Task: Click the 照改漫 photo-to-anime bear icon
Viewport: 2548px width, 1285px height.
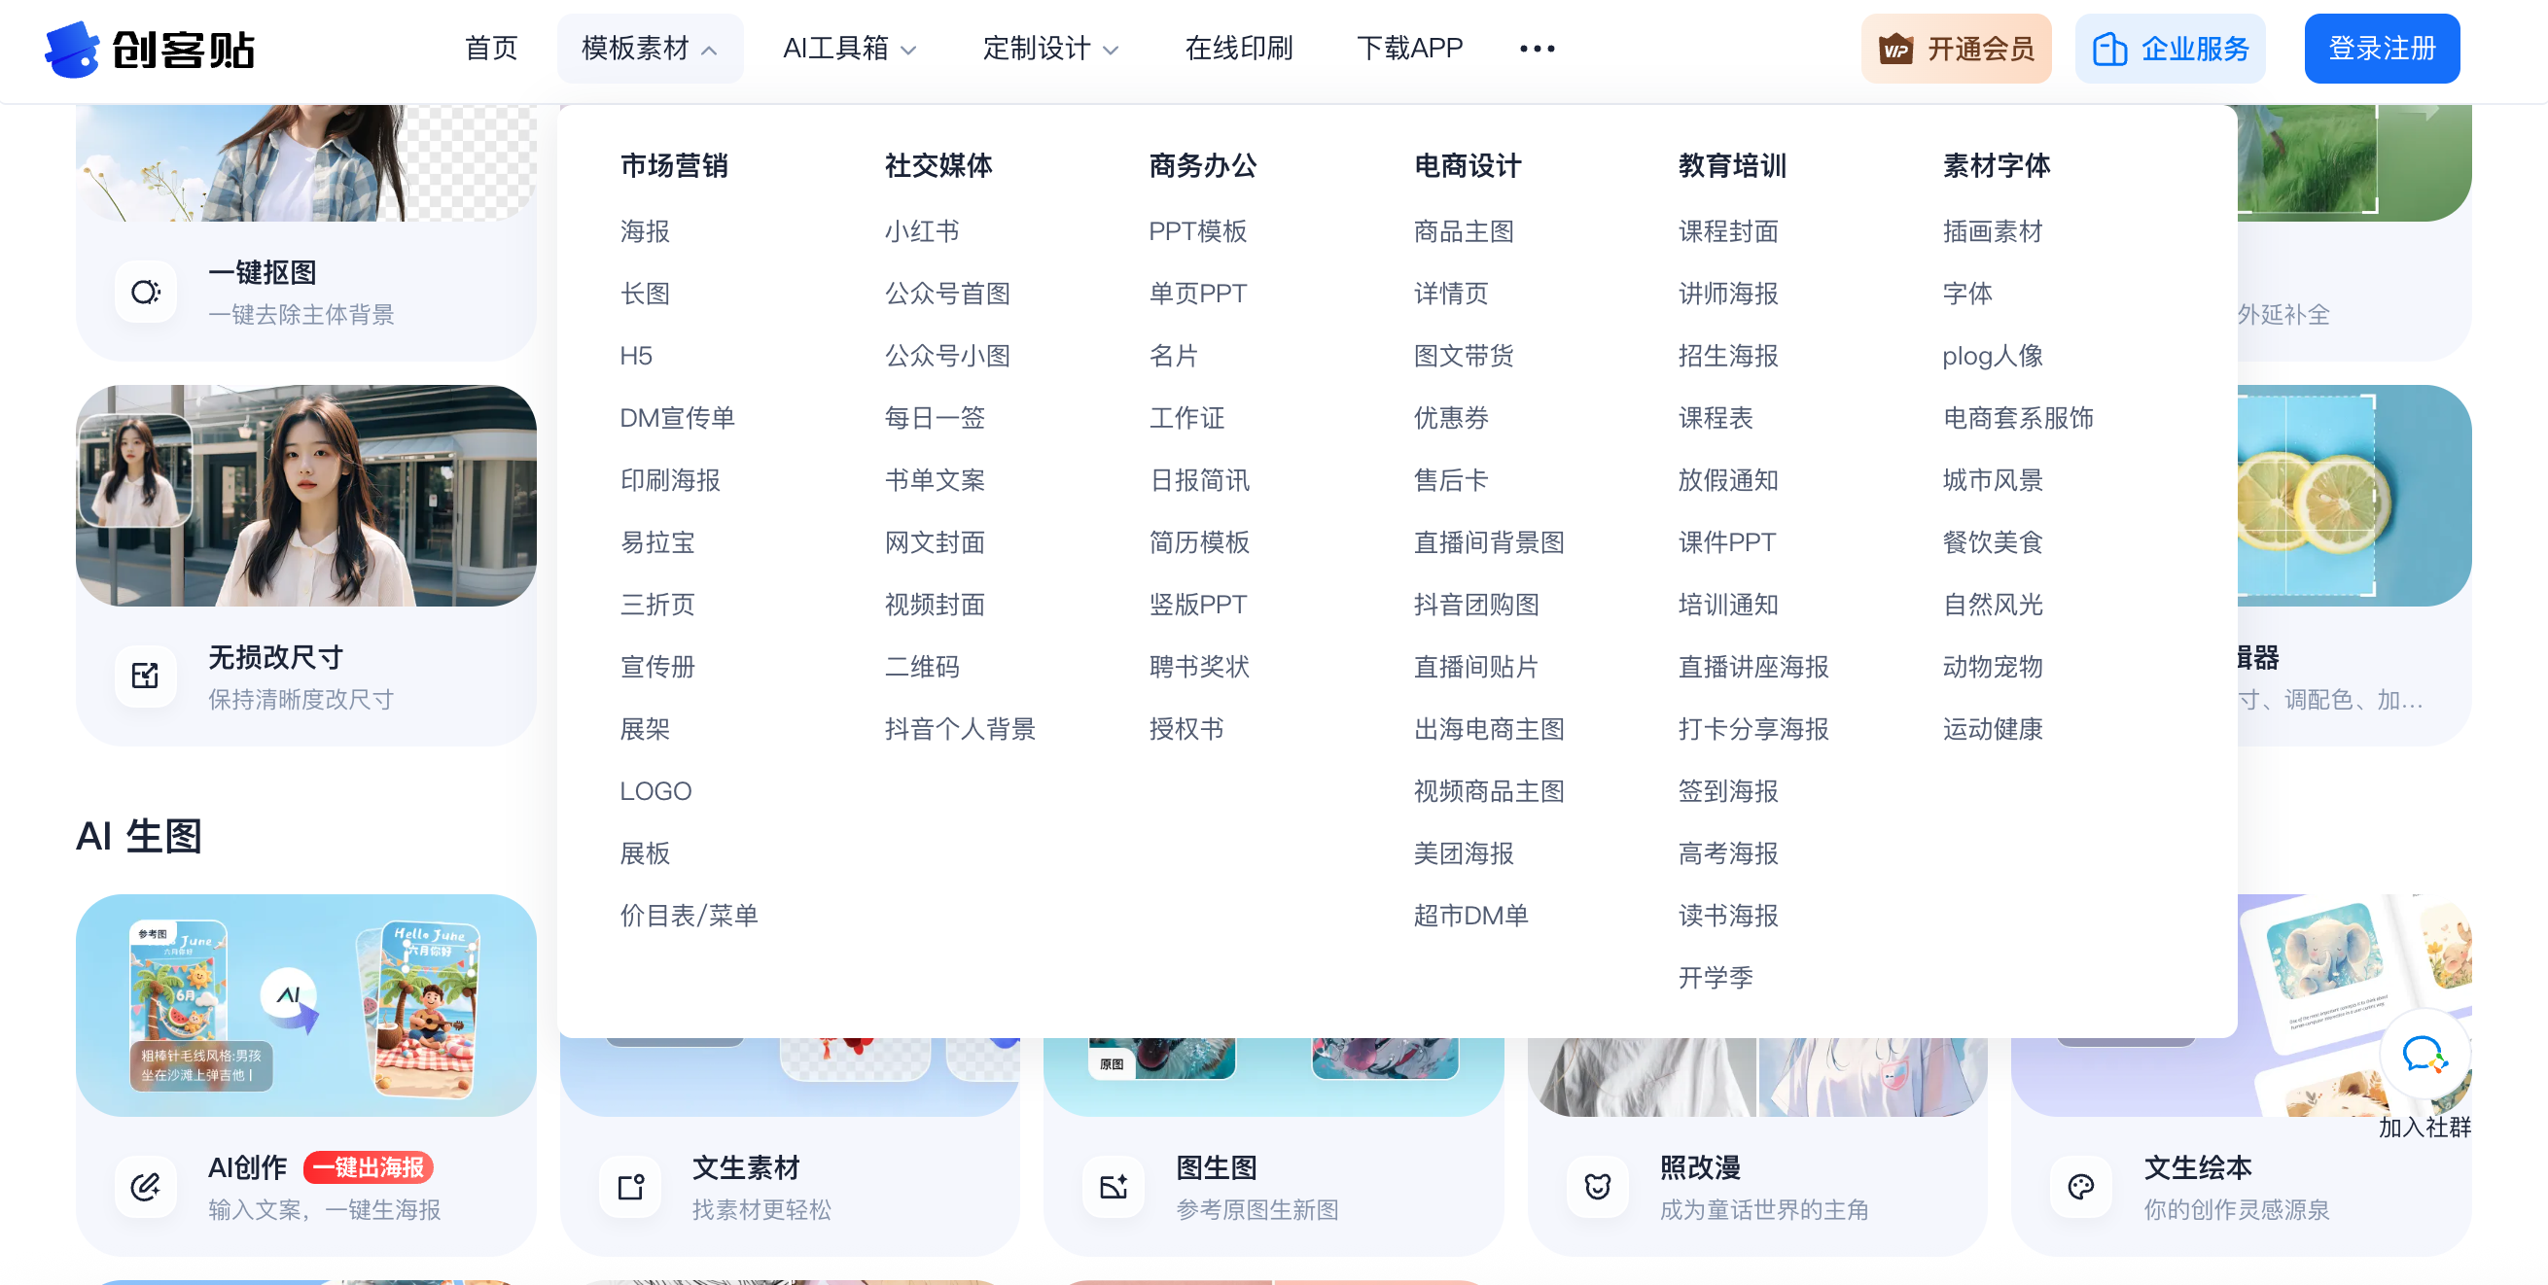Action: pos(1597,1185)
